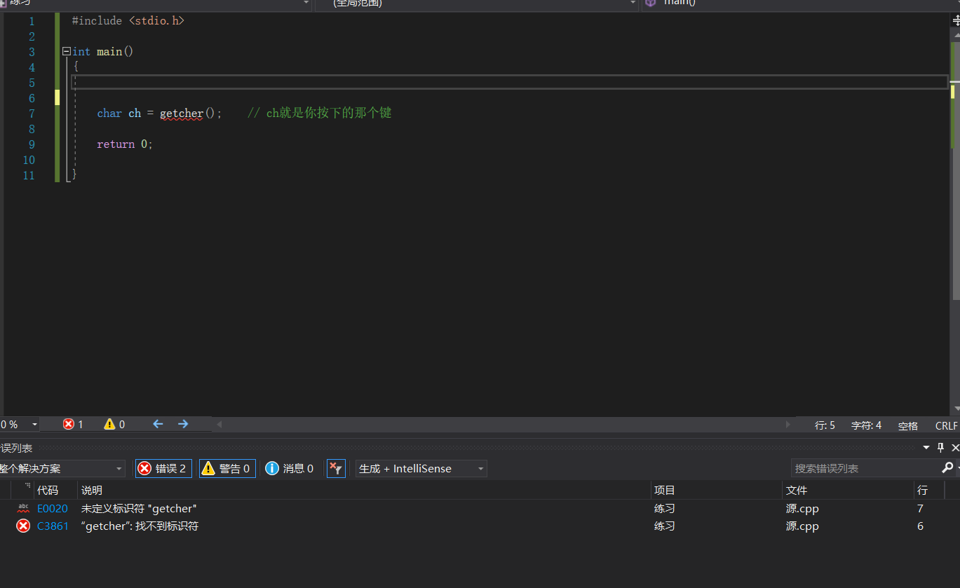
Task: Click the red error count indicator under editor
Action: pos(73,424)
